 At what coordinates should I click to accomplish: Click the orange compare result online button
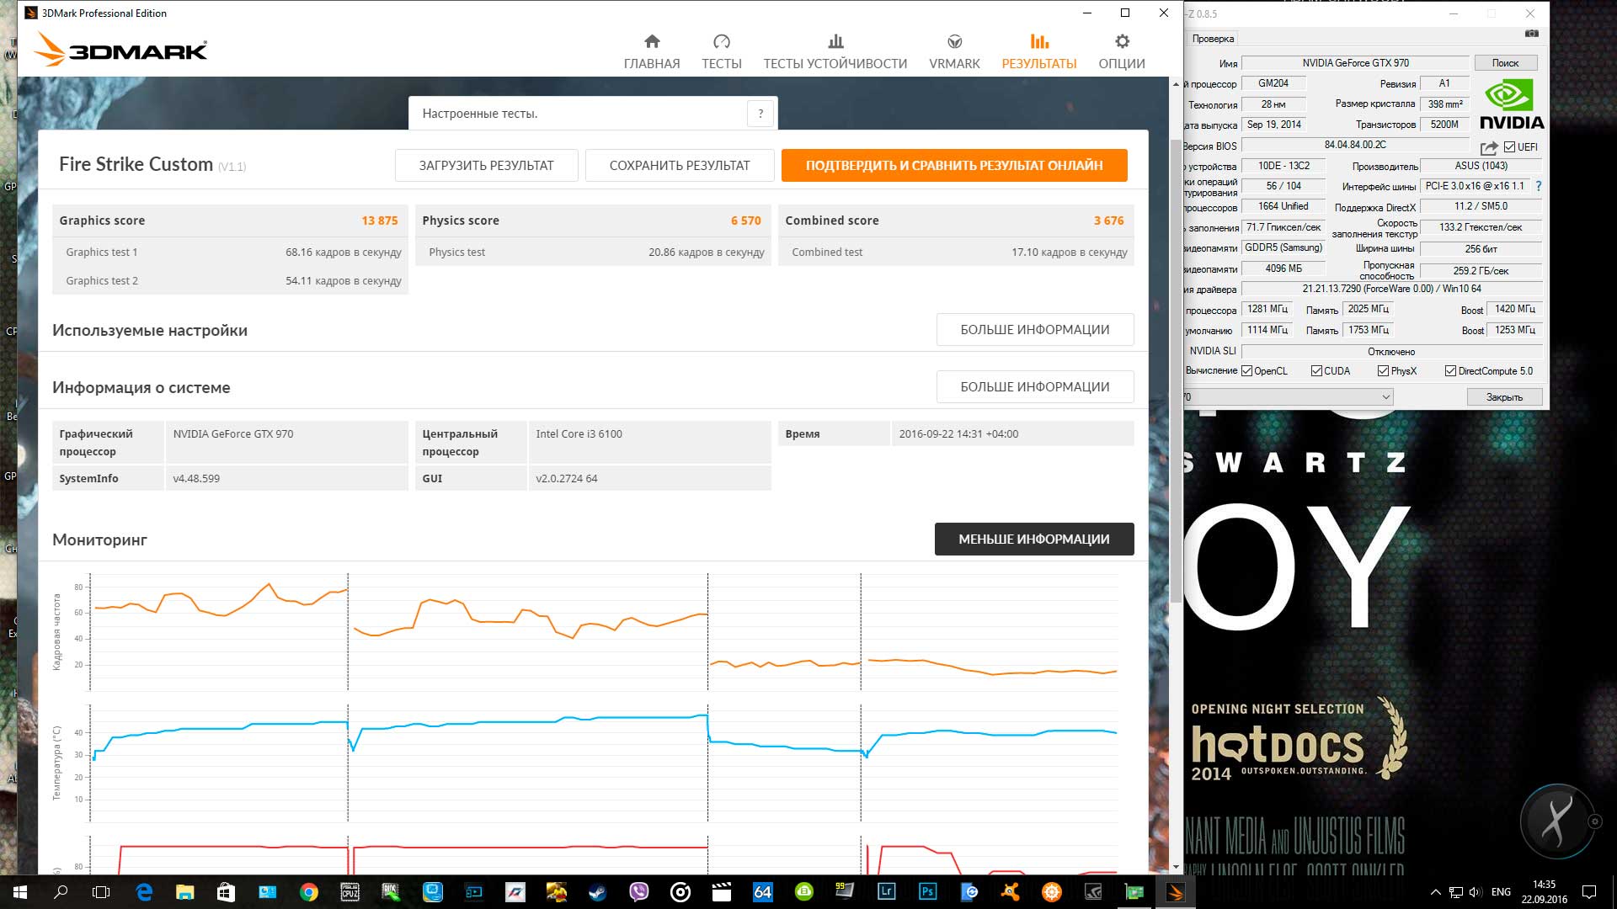coord(953,166)
